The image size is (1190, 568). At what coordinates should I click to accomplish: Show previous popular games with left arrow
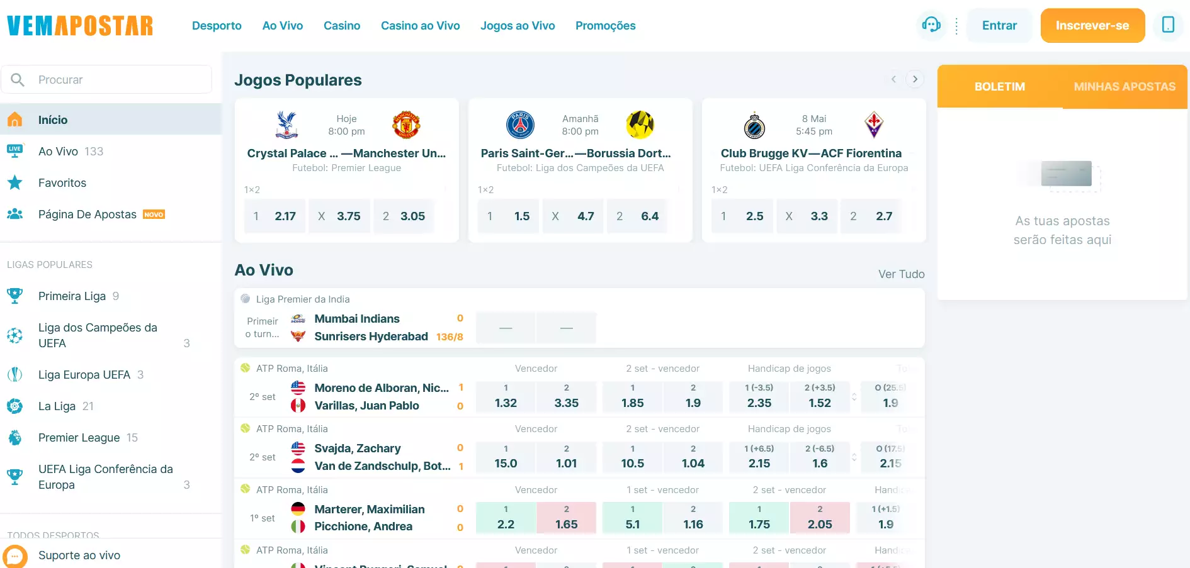tap(893, 79)
